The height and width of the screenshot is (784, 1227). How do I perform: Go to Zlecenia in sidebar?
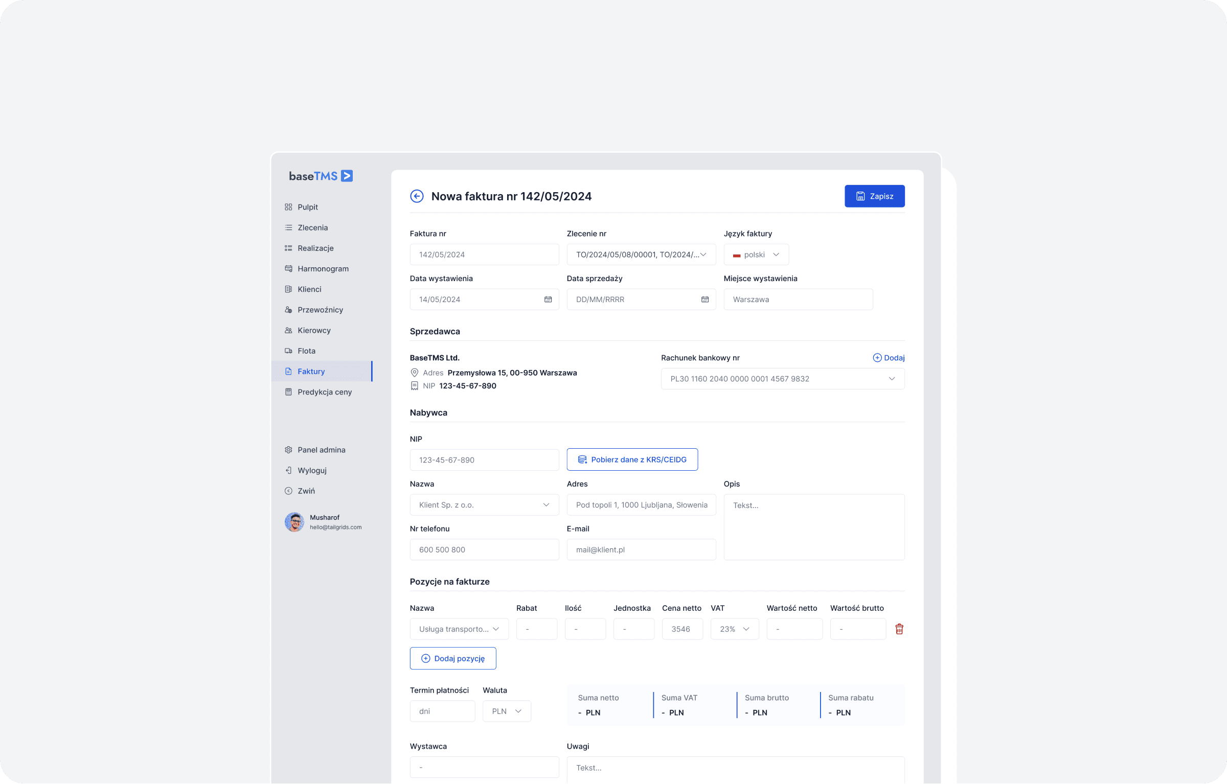pyautogui.click(x=312, y=227)
